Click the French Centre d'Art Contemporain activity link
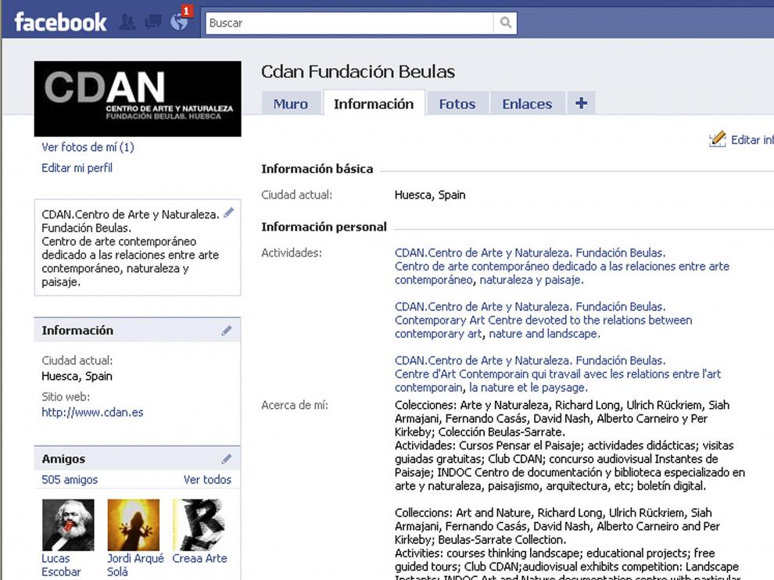774x580 pixels. pyautogui.click(x=557, y=374)
